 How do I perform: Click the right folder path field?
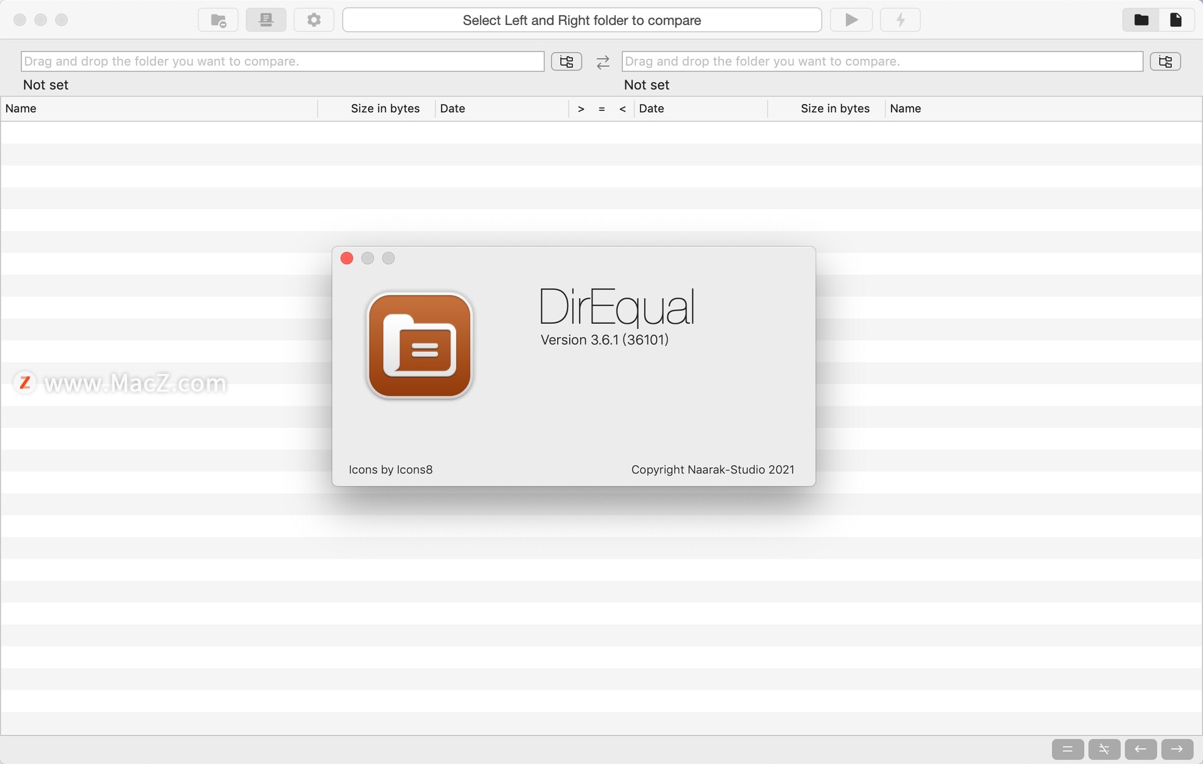[x=882, y=61]
